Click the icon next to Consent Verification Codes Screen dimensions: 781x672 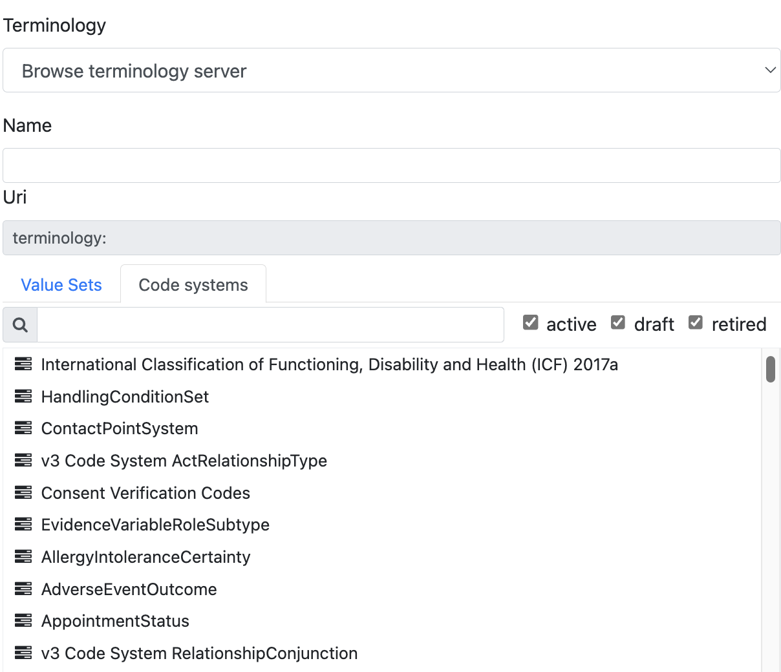point(23,493)
